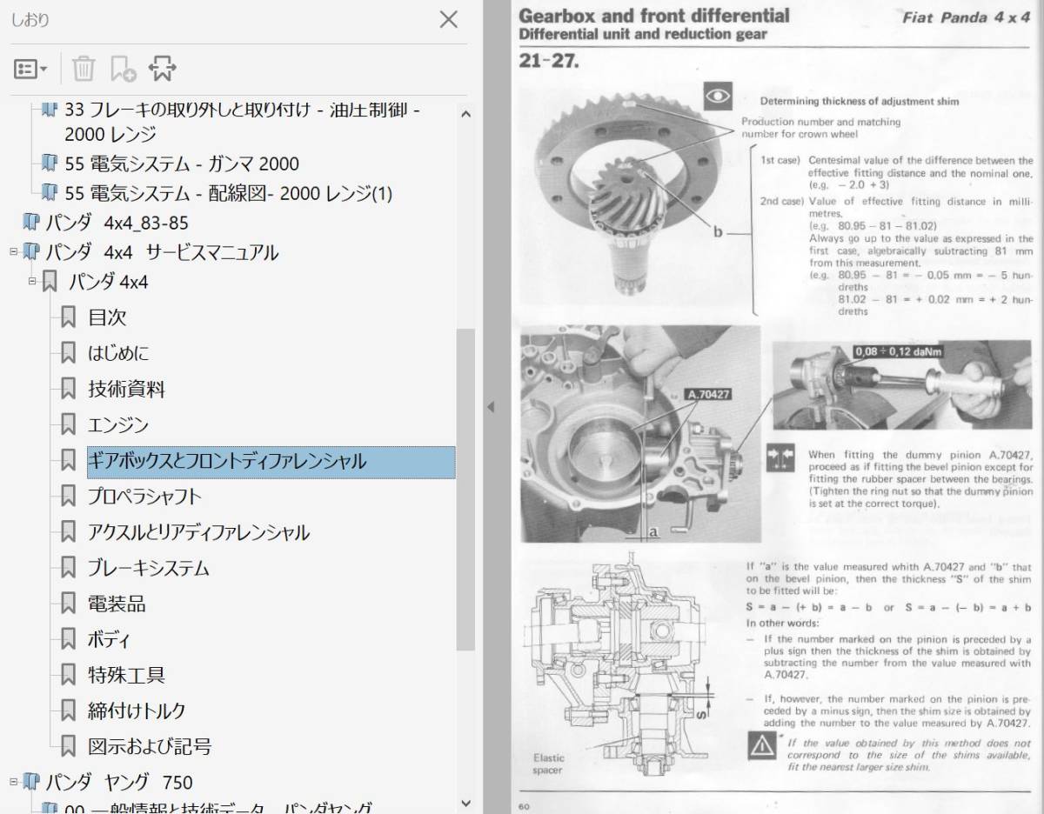Click the Elastic spacer diagram label
Screen dimensions: 1044x814
[x=548, y=764]
